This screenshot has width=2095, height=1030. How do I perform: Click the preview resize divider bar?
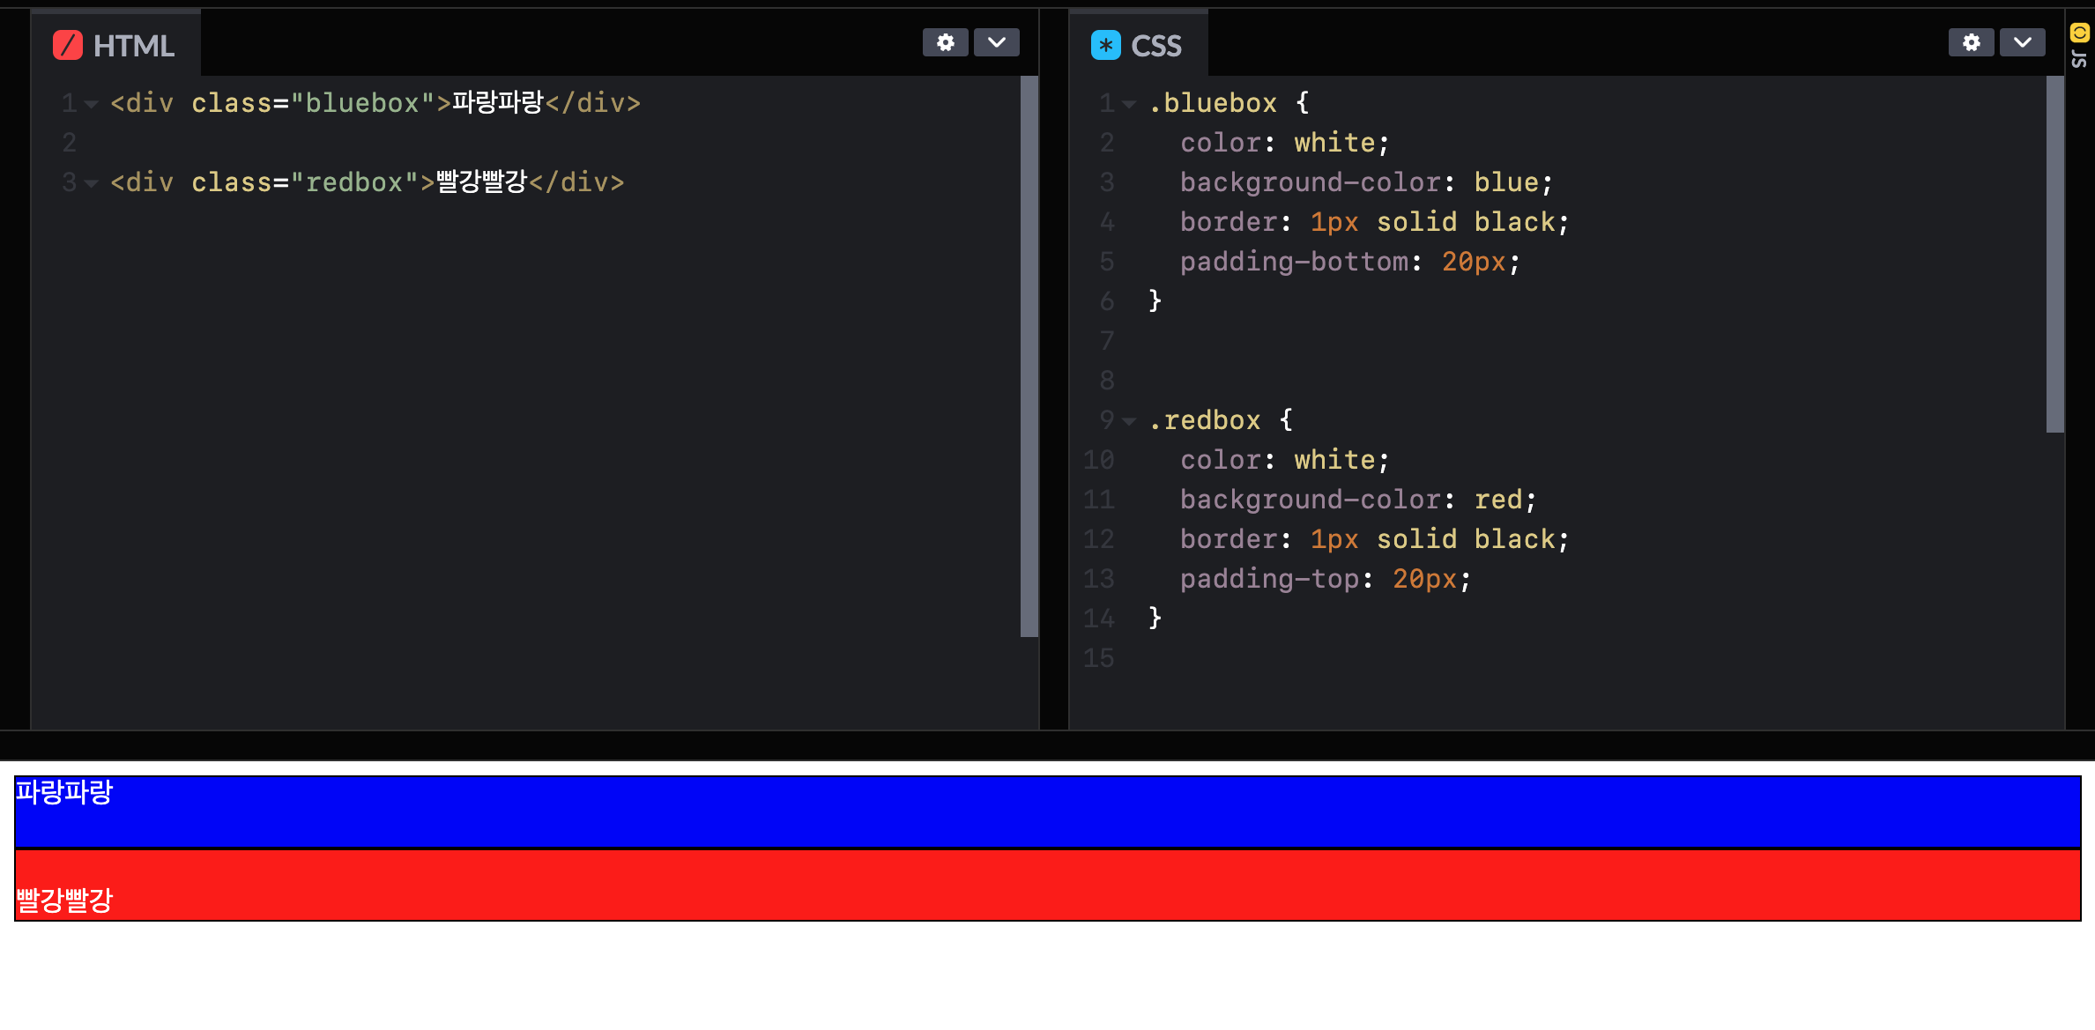click(x=1047, y=745)
